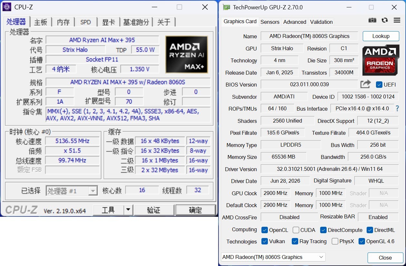Click the Memory Size value 65536 MB
Image resolution: width=406 pixels, height=266 pixels.
pos(283,157)
